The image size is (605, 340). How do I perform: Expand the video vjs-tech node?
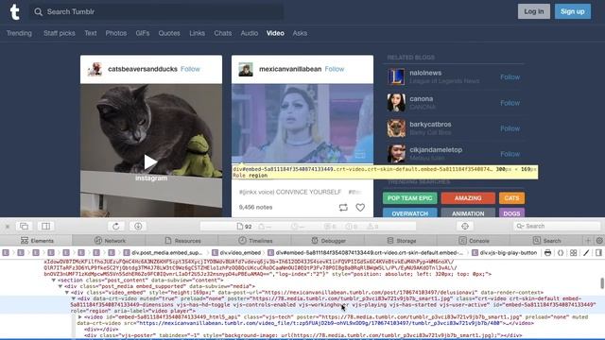(x=79, y=317)
